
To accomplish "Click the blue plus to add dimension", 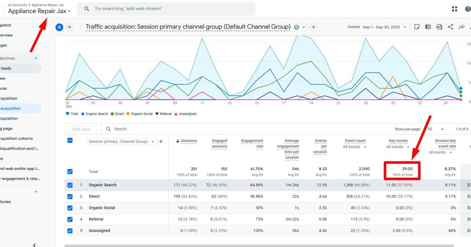I will pos(161,142).
